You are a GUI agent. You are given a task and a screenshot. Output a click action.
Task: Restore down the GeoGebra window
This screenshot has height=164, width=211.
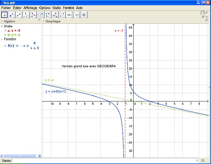pos(204,3)
